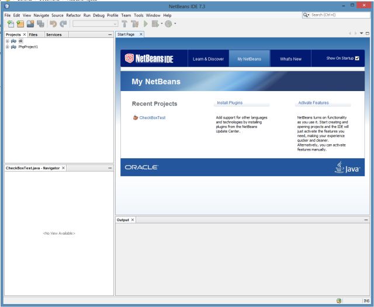Click the NetBeans title bar icon
Image resolution: width=374 pixels, height=307 pixels.
coord(6,6)
